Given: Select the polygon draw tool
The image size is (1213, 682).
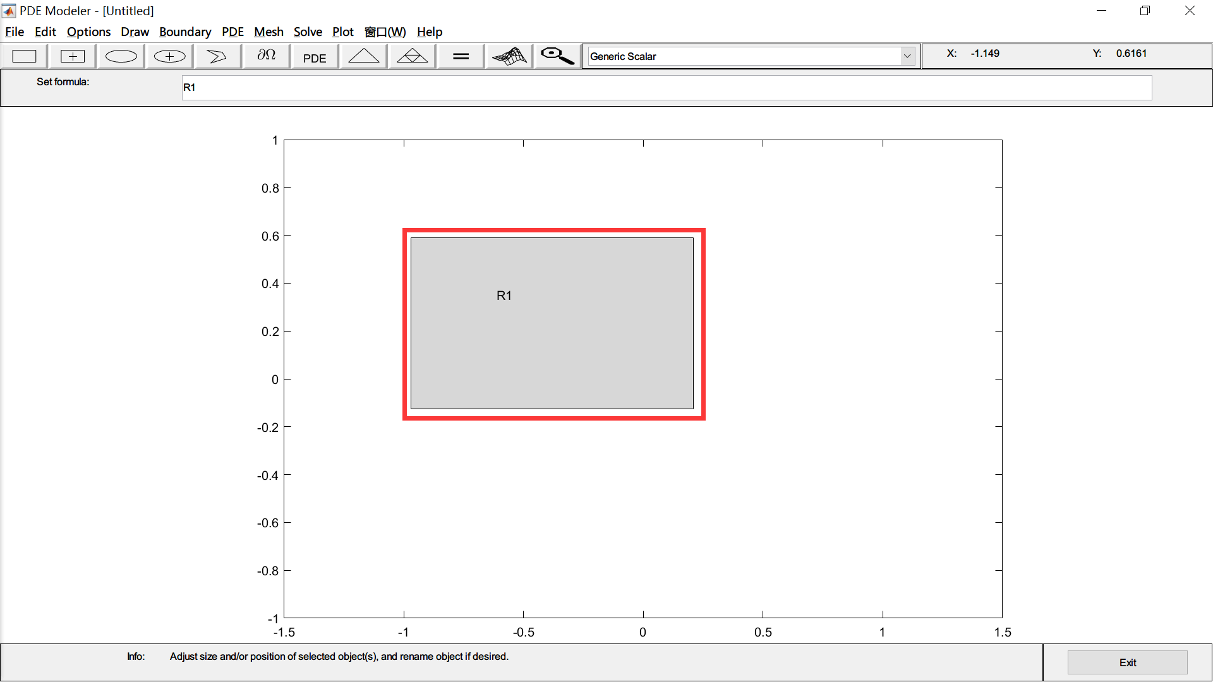Looking at the screenshot, I should (x=217, y=56).
